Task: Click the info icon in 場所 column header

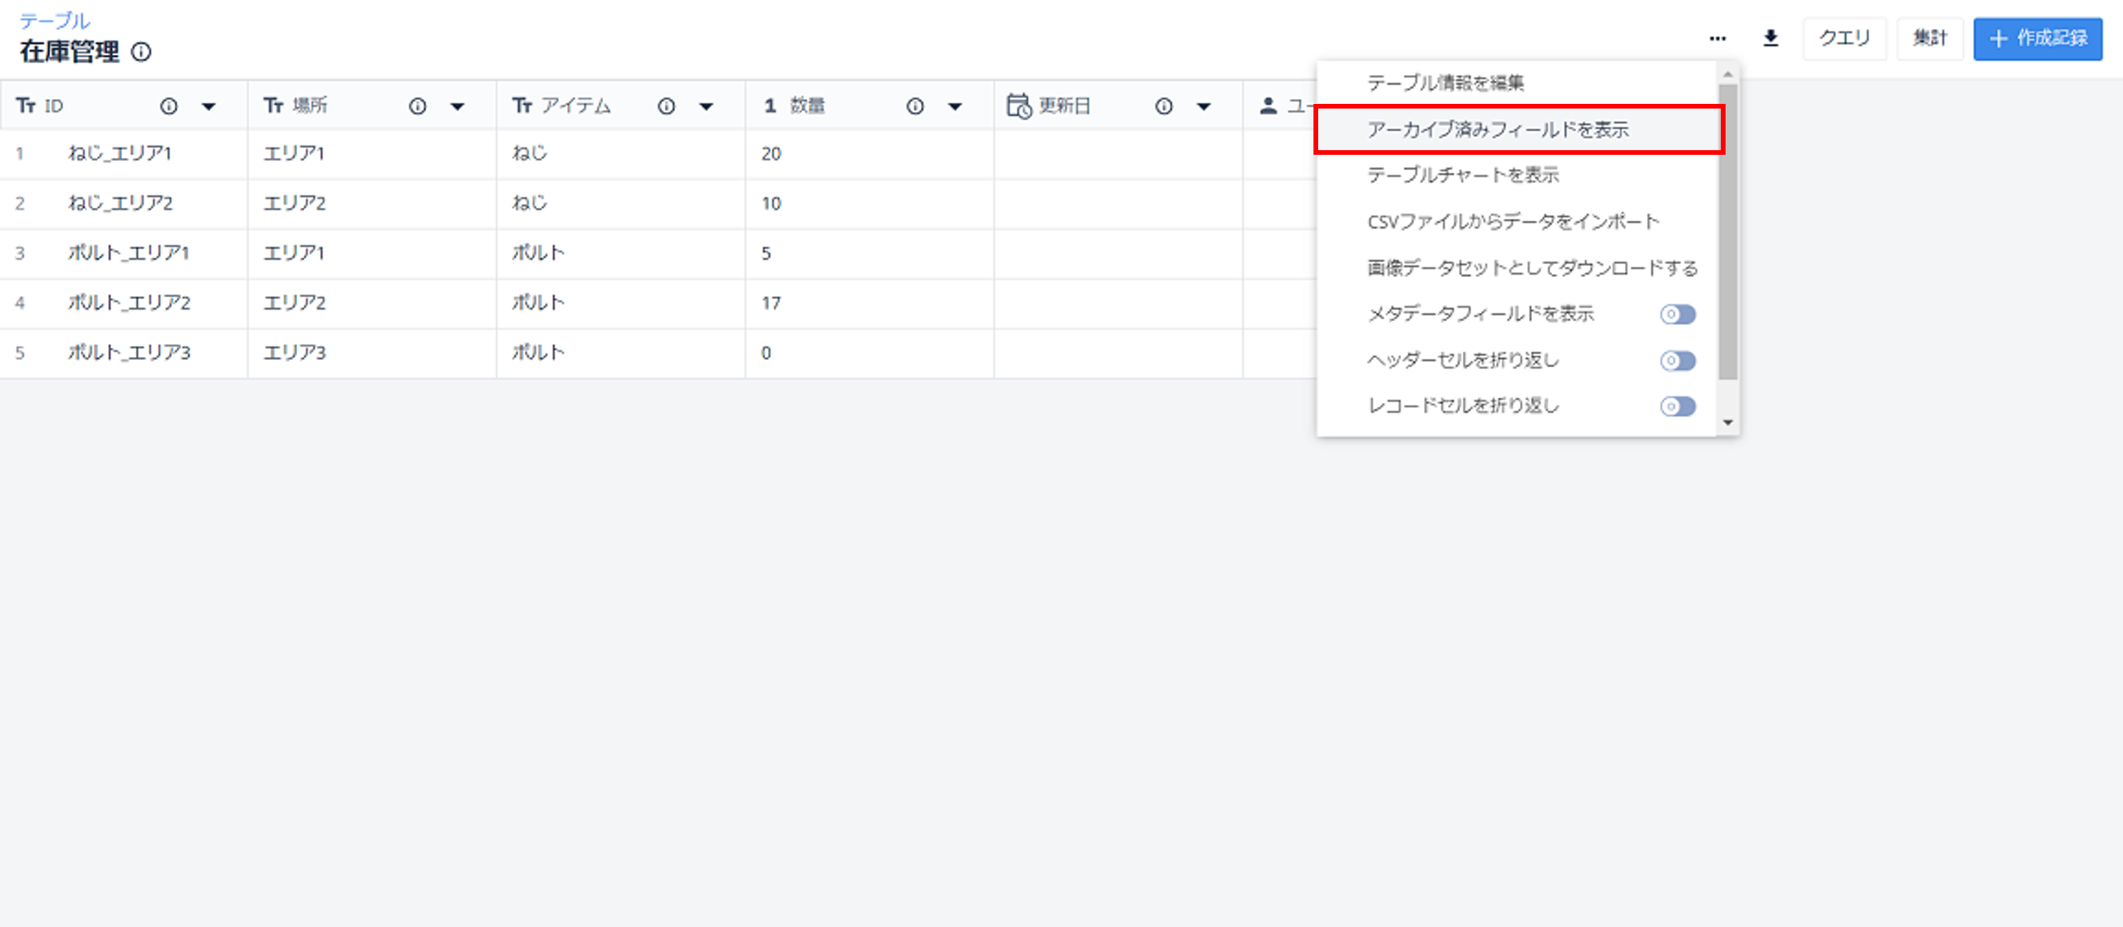Action: pyautogui.click(x=418, y=105)
